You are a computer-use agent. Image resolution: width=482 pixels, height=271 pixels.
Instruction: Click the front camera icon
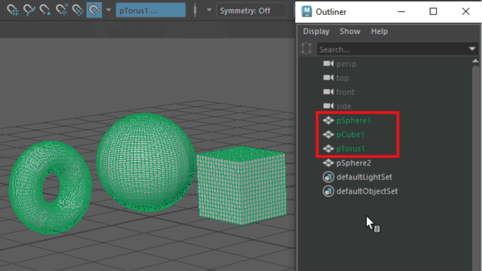tap(329, 92)
